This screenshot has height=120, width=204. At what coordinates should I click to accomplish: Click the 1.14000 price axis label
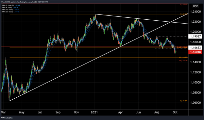click(x=195, y=62)
